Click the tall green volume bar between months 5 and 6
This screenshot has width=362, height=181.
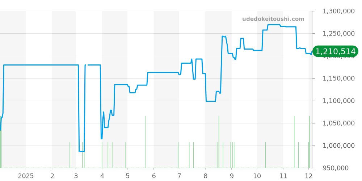coord(145,142)
